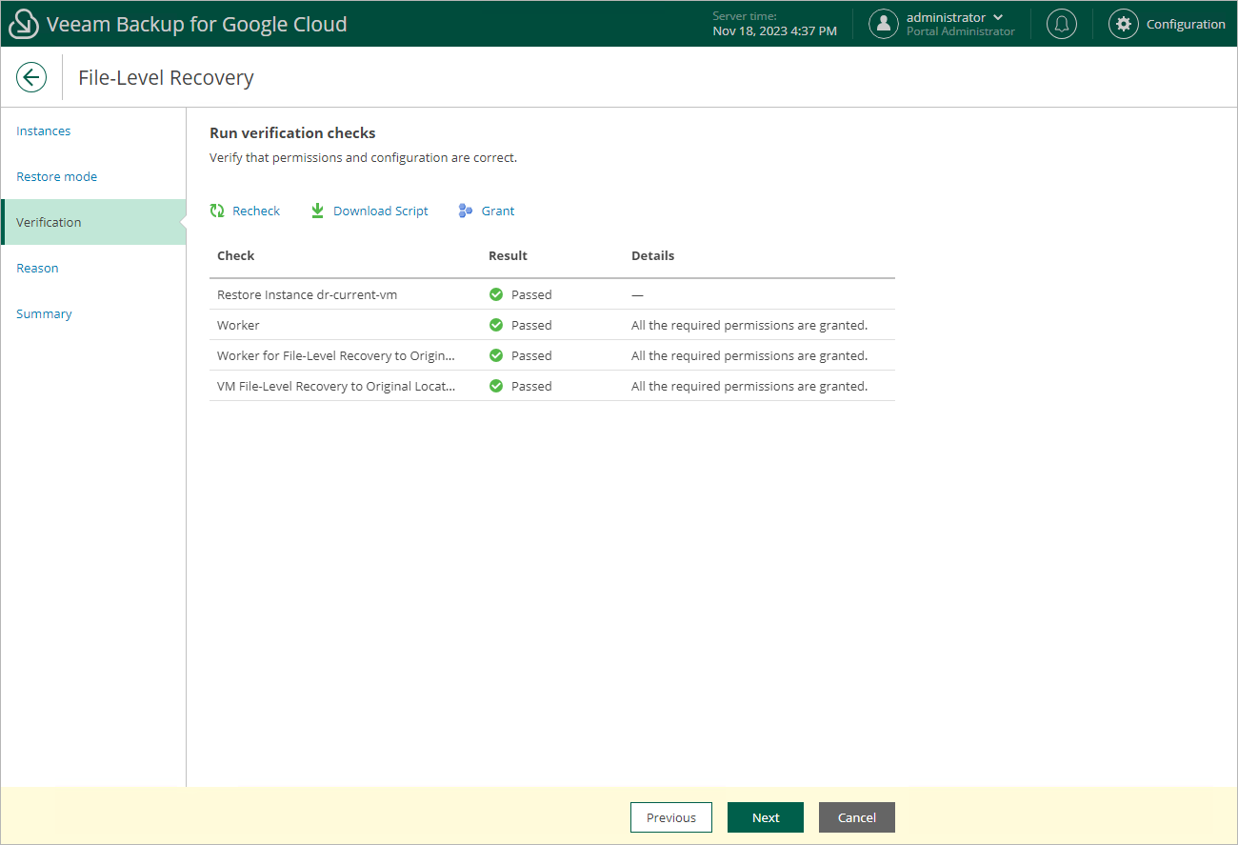Click the back arrow icon

pos(31,77)
